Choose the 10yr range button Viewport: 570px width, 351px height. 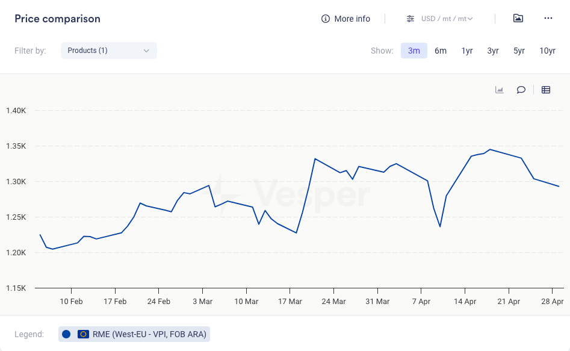(x=547, y=51)
